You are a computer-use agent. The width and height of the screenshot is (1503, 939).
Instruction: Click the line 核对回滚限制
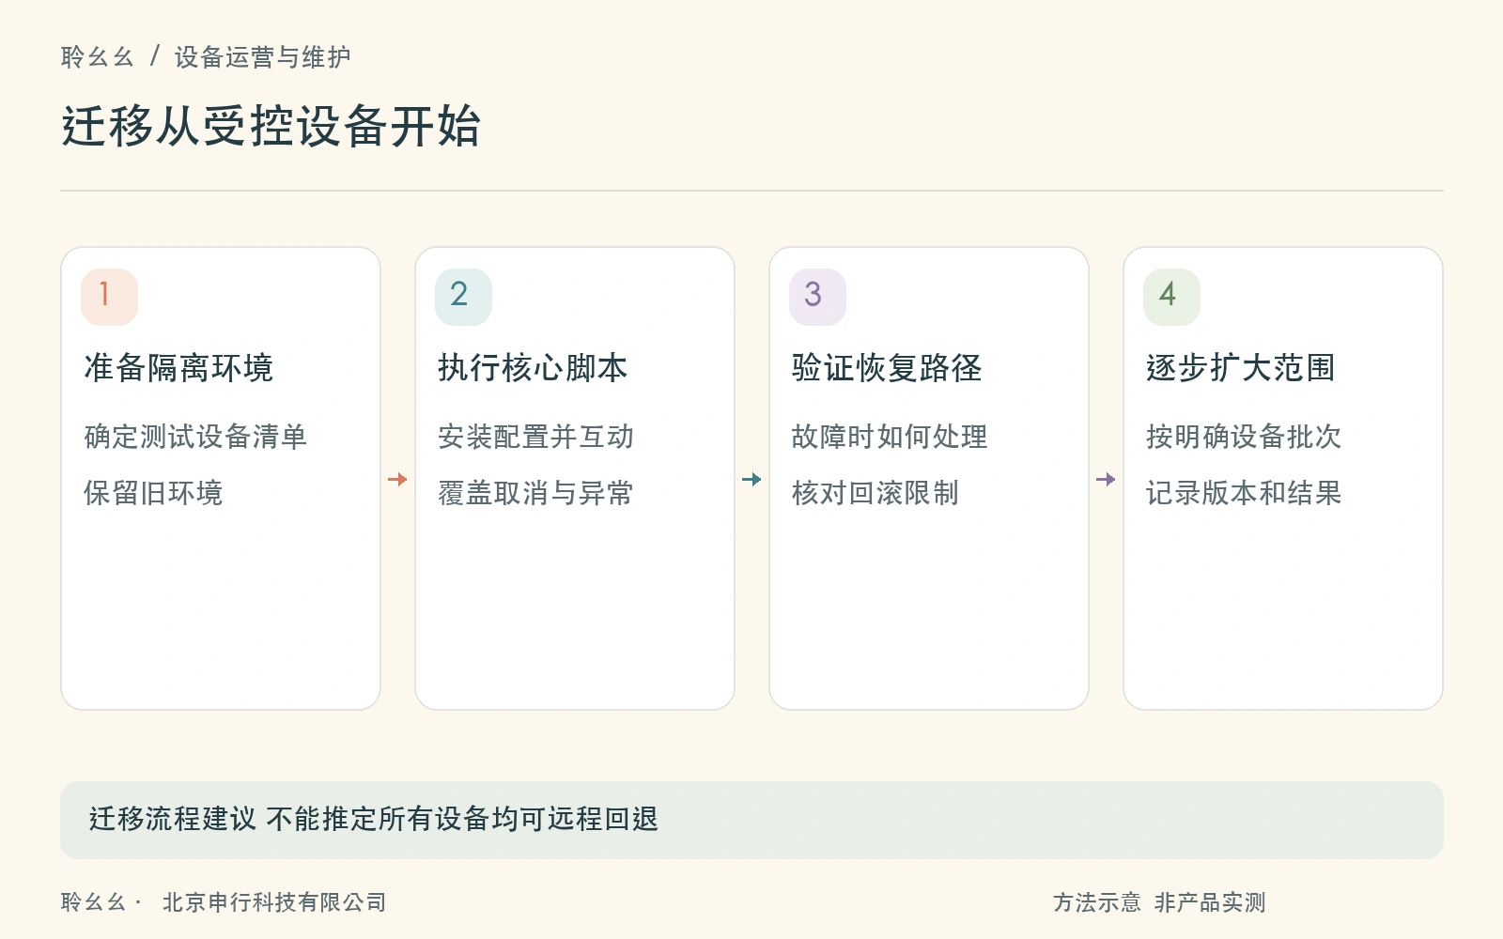point(875,493)
